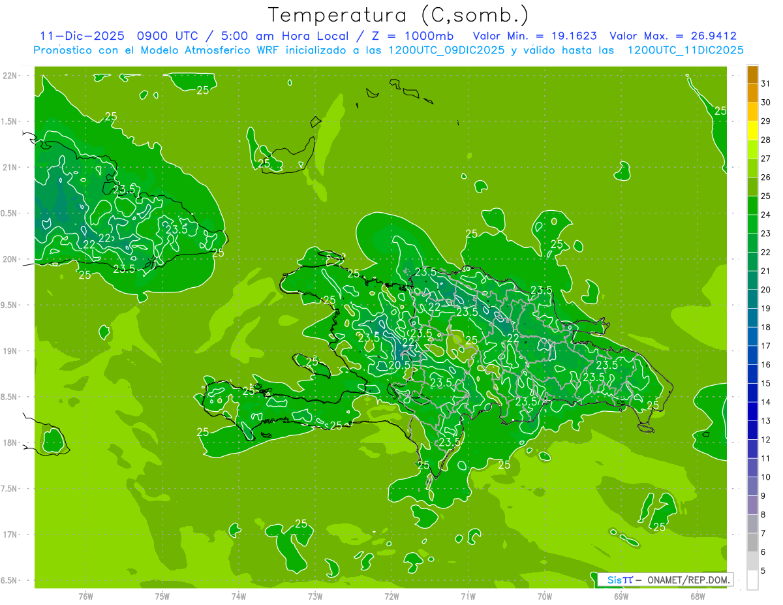Click the "72W" longitude axis label

(391, 596)
